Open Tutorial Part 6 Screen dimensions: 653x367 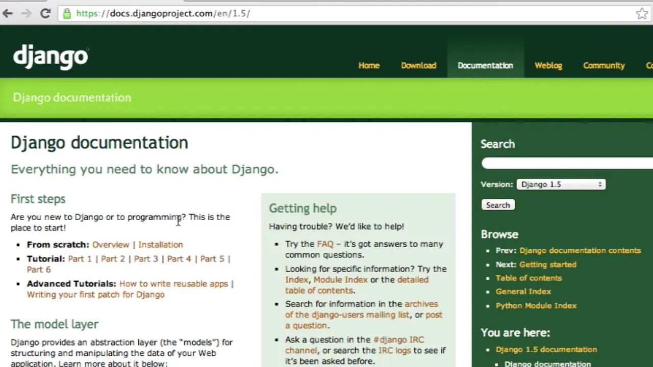coord(39,270)
